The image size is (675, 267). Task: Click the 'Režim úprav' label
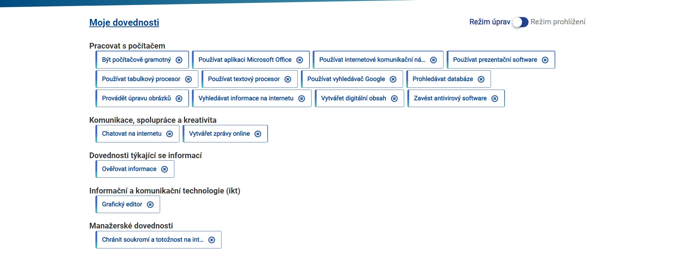490,22
